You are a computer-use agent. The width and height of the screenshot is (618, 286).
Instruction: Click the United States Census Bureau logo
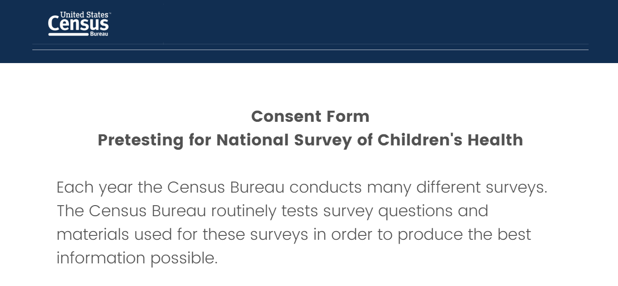click(79, 24)
